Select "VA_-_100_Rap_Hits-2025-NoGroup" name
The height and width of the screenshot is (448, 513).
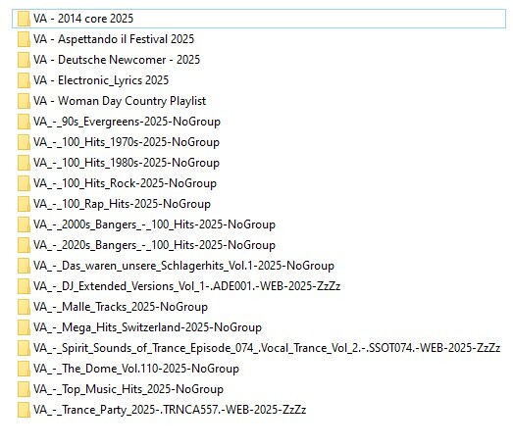coord(122,204)
